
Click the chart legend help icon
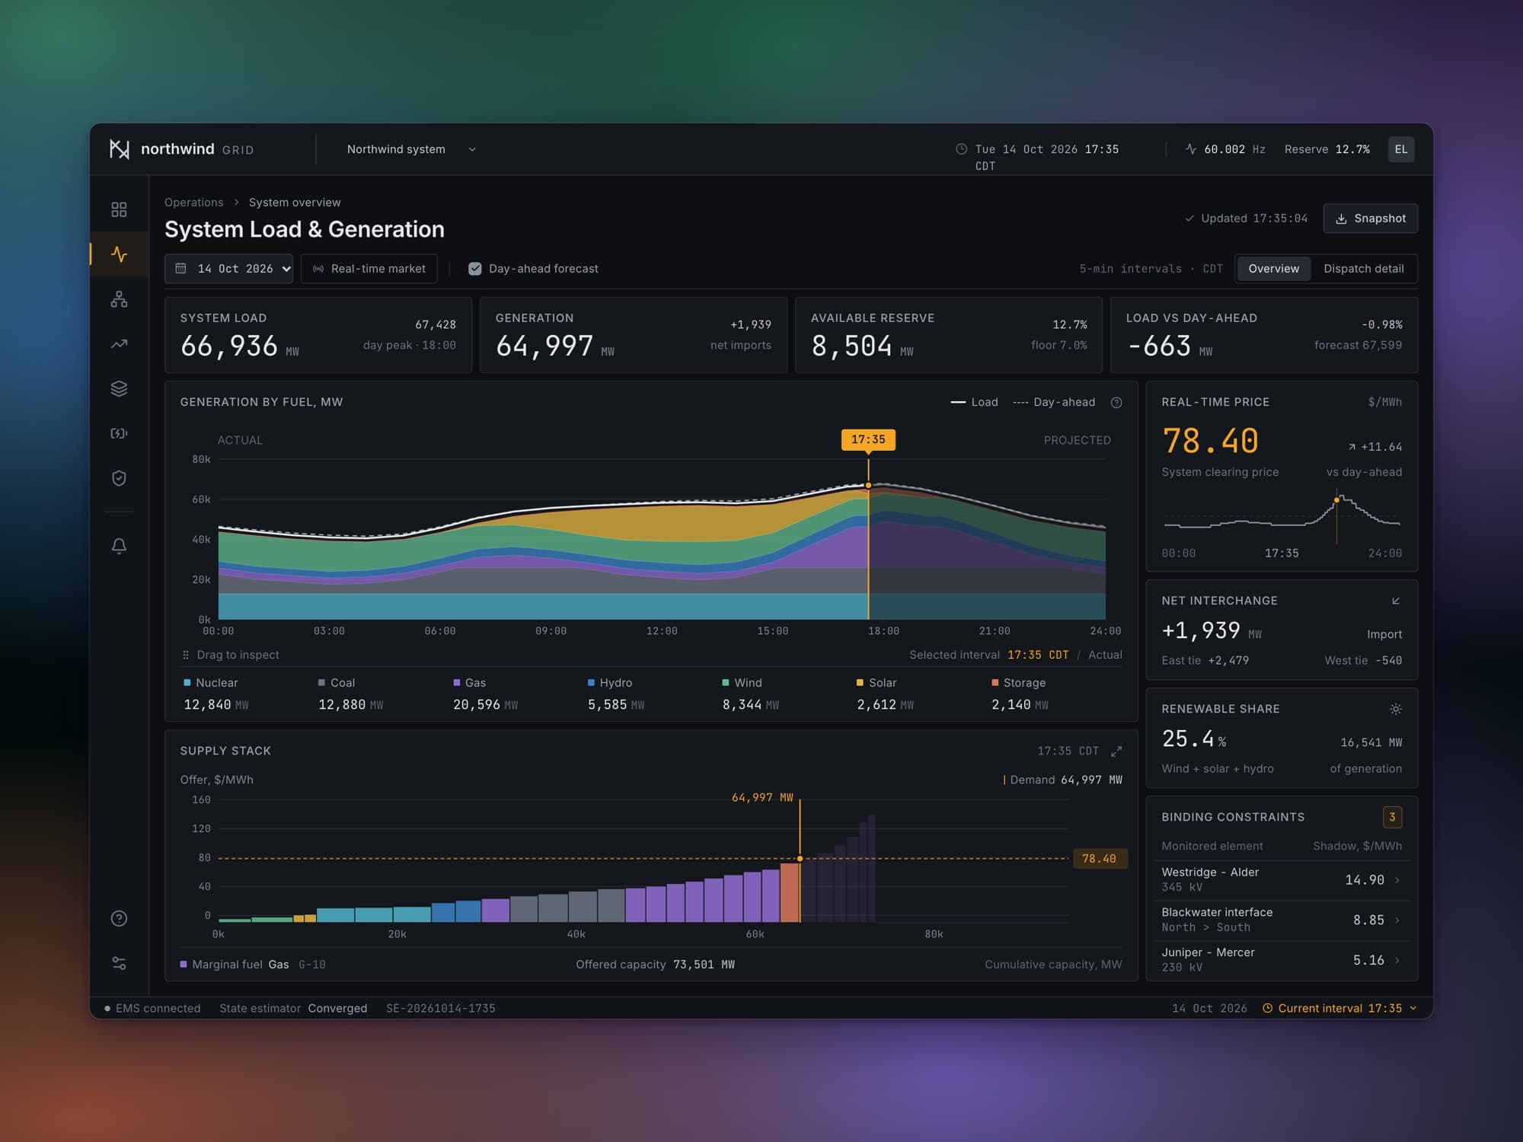pos(1116,403)
